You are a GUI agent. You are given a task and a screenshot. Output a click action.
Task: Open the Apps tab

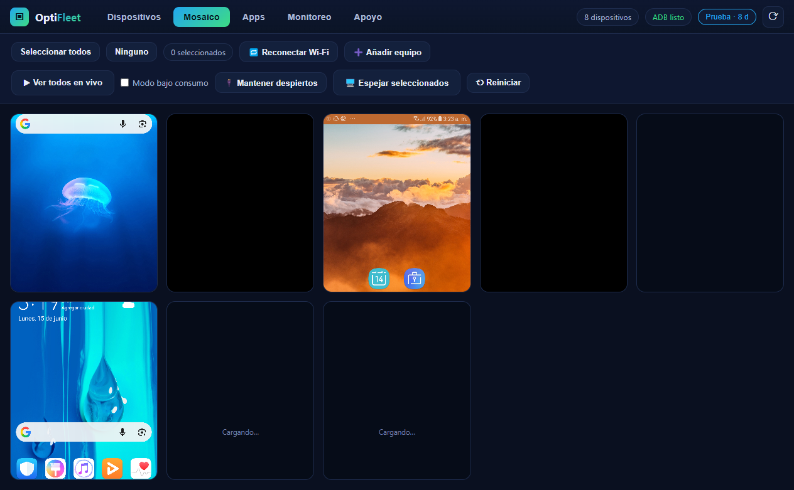click(x=254, y=17)
